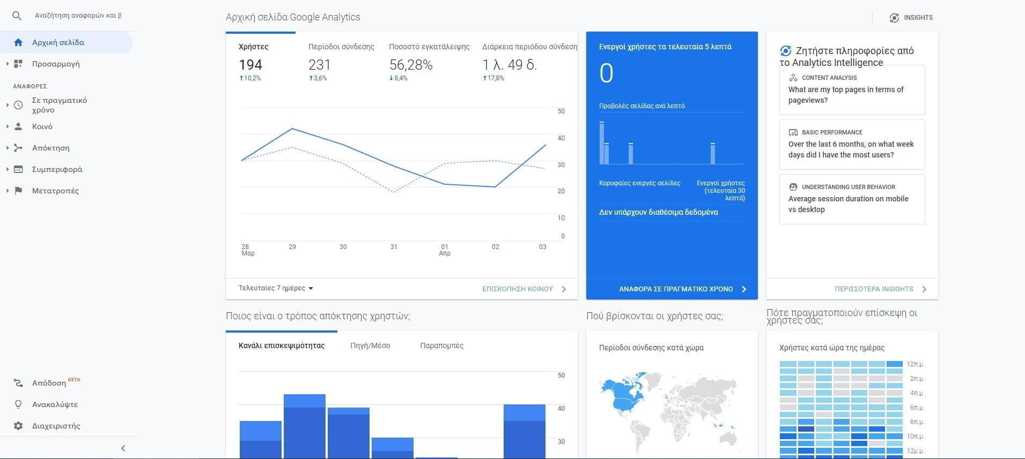
Task: Ask 'Over the last 6 months' question
Action: pyautogui.click(x=852, y=145)
